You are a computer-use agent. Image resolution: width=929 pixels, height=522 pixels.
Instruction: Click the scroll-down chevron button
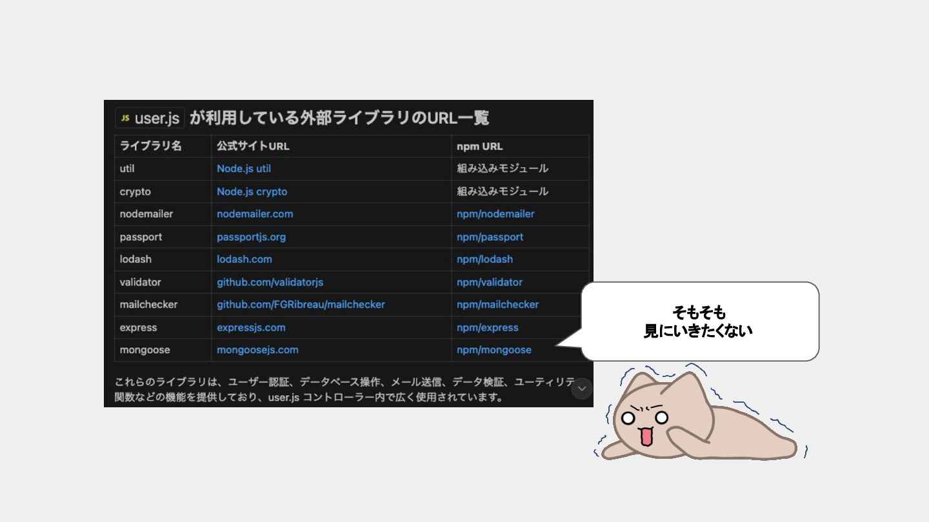pos(582,389)
